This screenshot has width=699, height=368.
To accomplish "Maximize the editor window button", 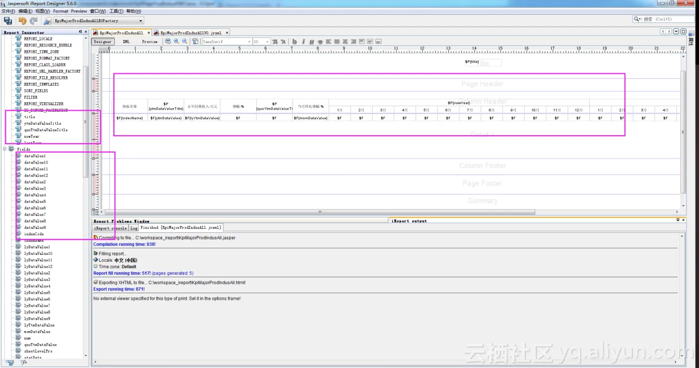I will tap(683, 31).
